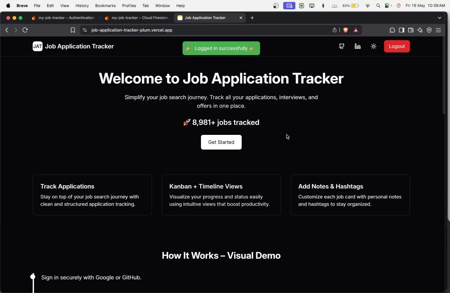
Task: Switch to my-job-tracker Authentication tab
Action: pyautogui.click(x=64, y=18)
